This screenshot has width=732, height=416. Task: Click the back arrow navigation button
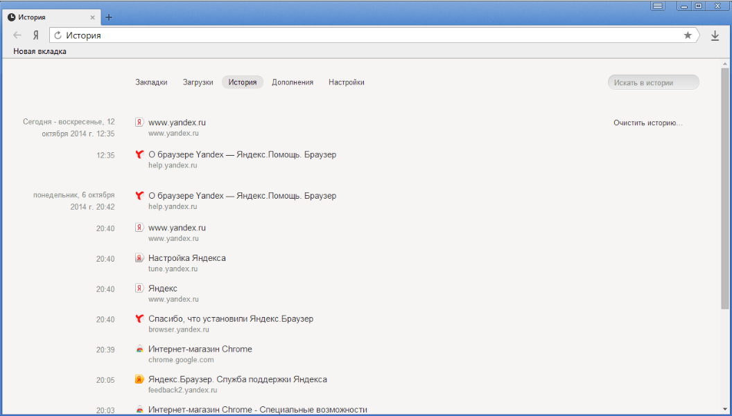[x=17, y=35]
